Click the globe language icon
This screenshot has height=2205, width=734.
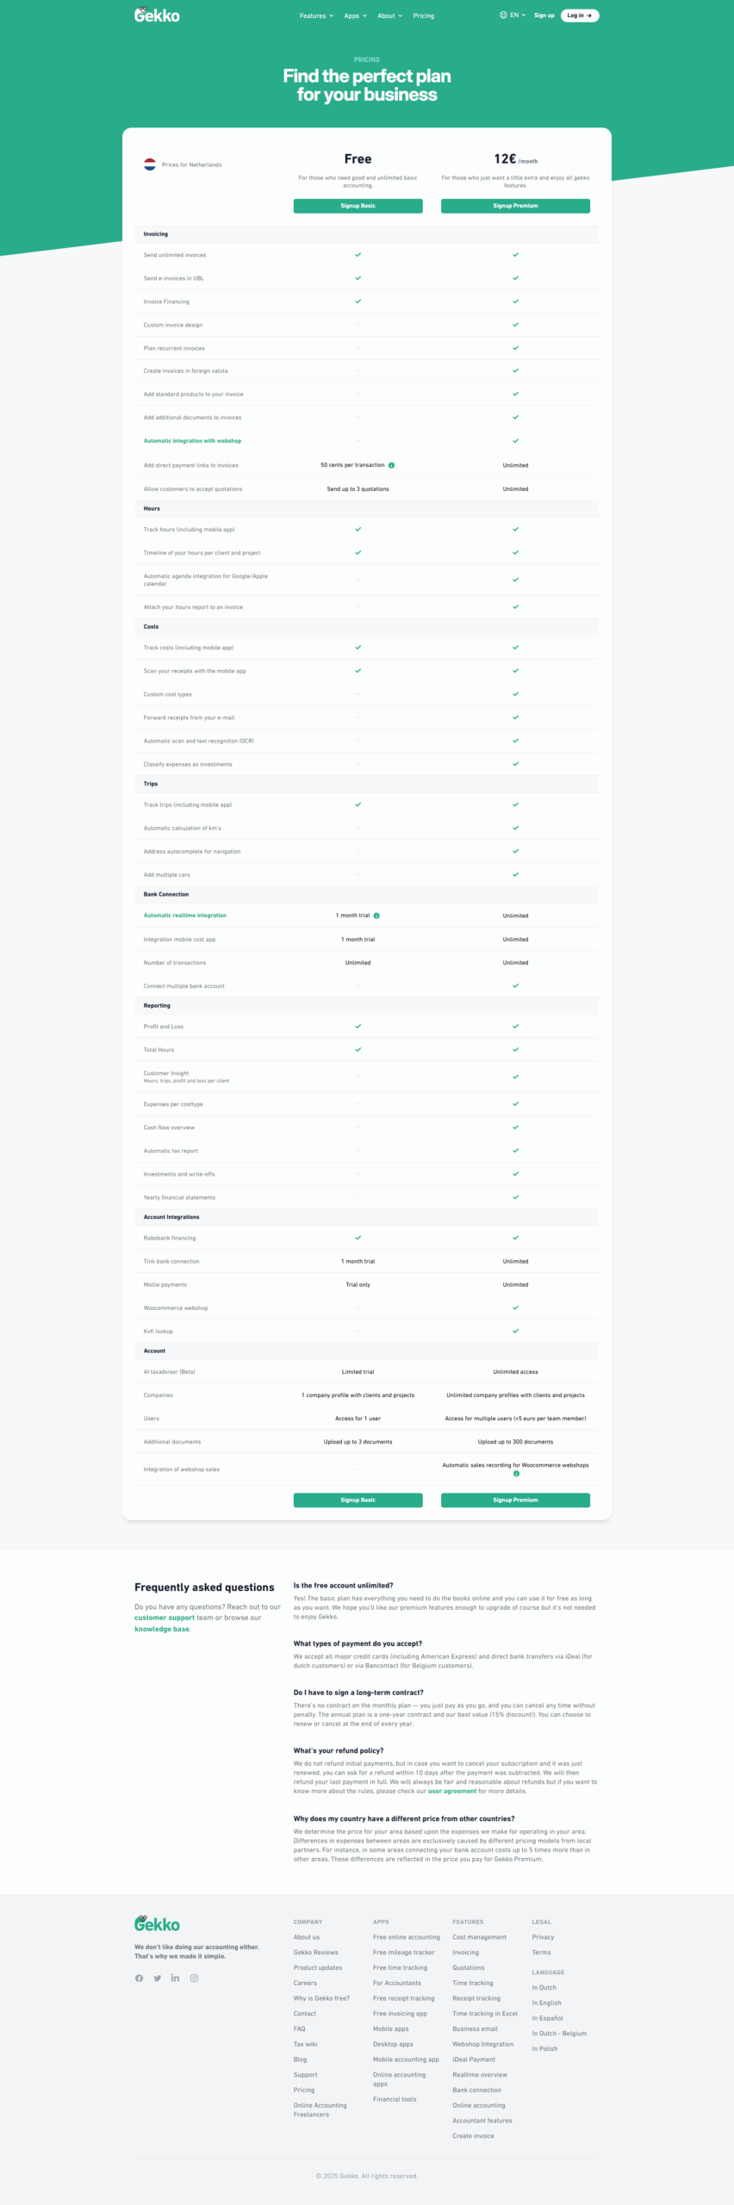pyautogui.click(x=503, y=15)
